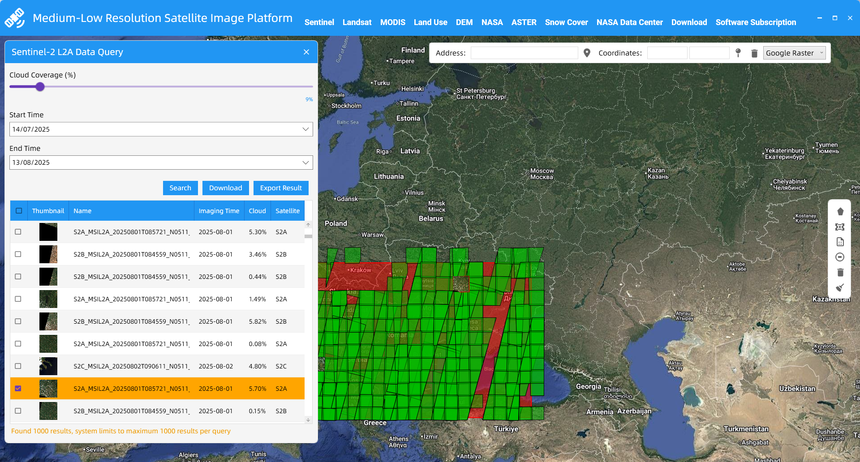The height and width of the screenshot is (462, 860).
Task: Open the file import tool icon
Action: point(840,242)
